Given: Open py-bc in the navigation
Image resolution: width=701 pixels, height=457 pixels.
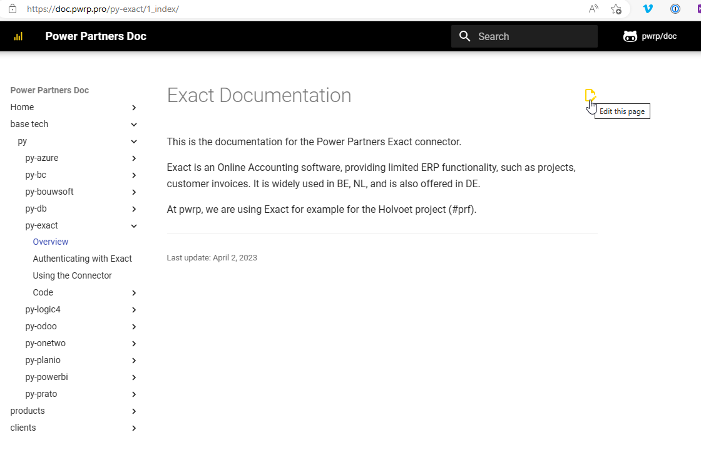Looking at the screenshot, I should coord(36,175).
